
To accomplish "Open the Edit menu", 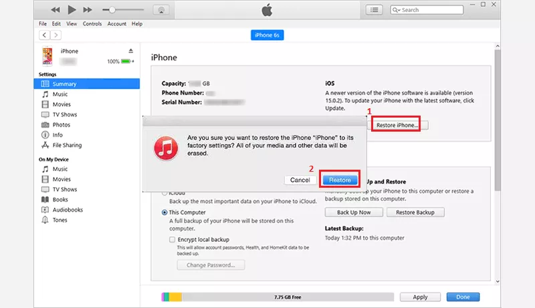I will click(x=56, y=24).
